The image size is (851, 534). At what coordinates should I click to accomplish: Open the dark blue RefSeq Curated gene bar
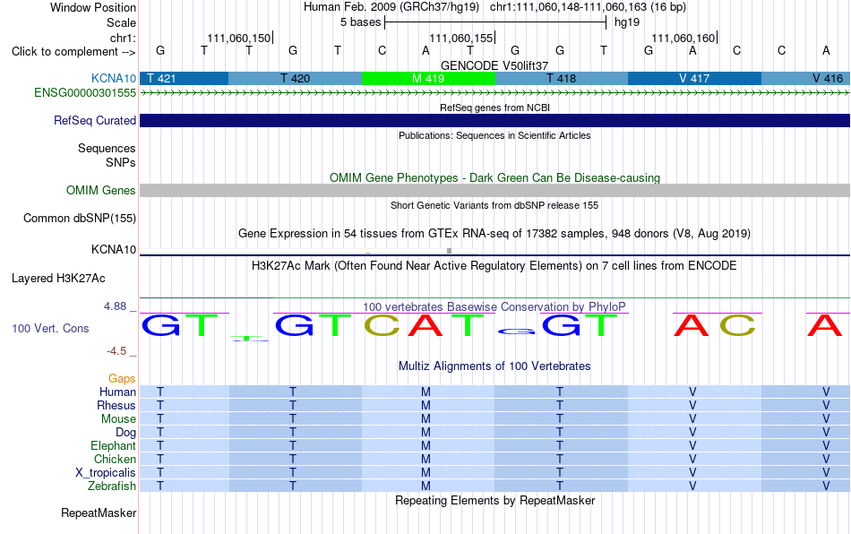495,120
